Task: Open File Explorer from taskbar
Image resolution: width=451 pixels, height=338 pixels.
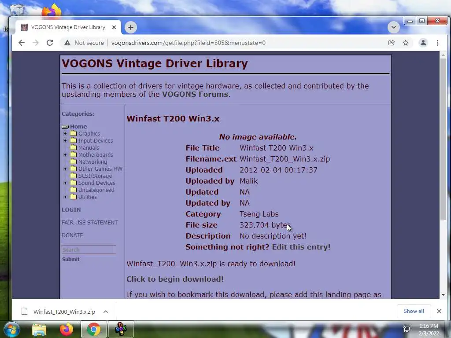Action: pos(39,329)
